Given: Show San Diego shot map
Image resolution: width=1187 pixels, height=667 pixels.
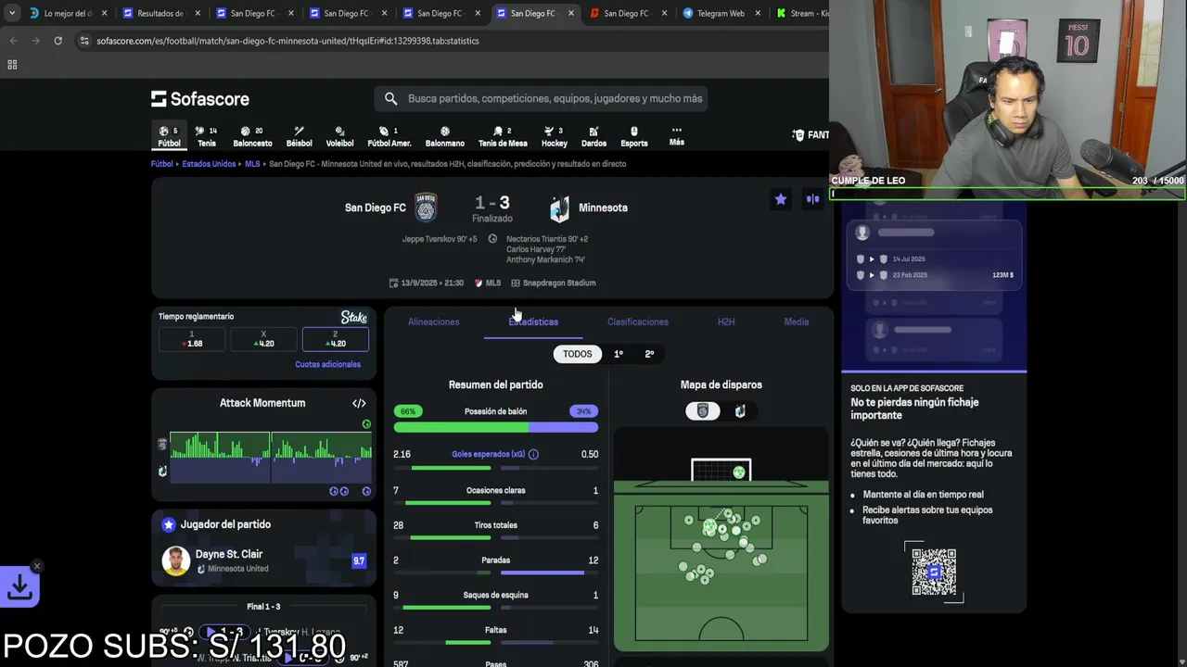Looking at the screenshot, I should (x=703, y=411).
